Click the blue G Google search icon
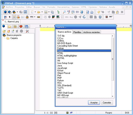Viewport: 133px width, 115px height. [x=84, y=17]
